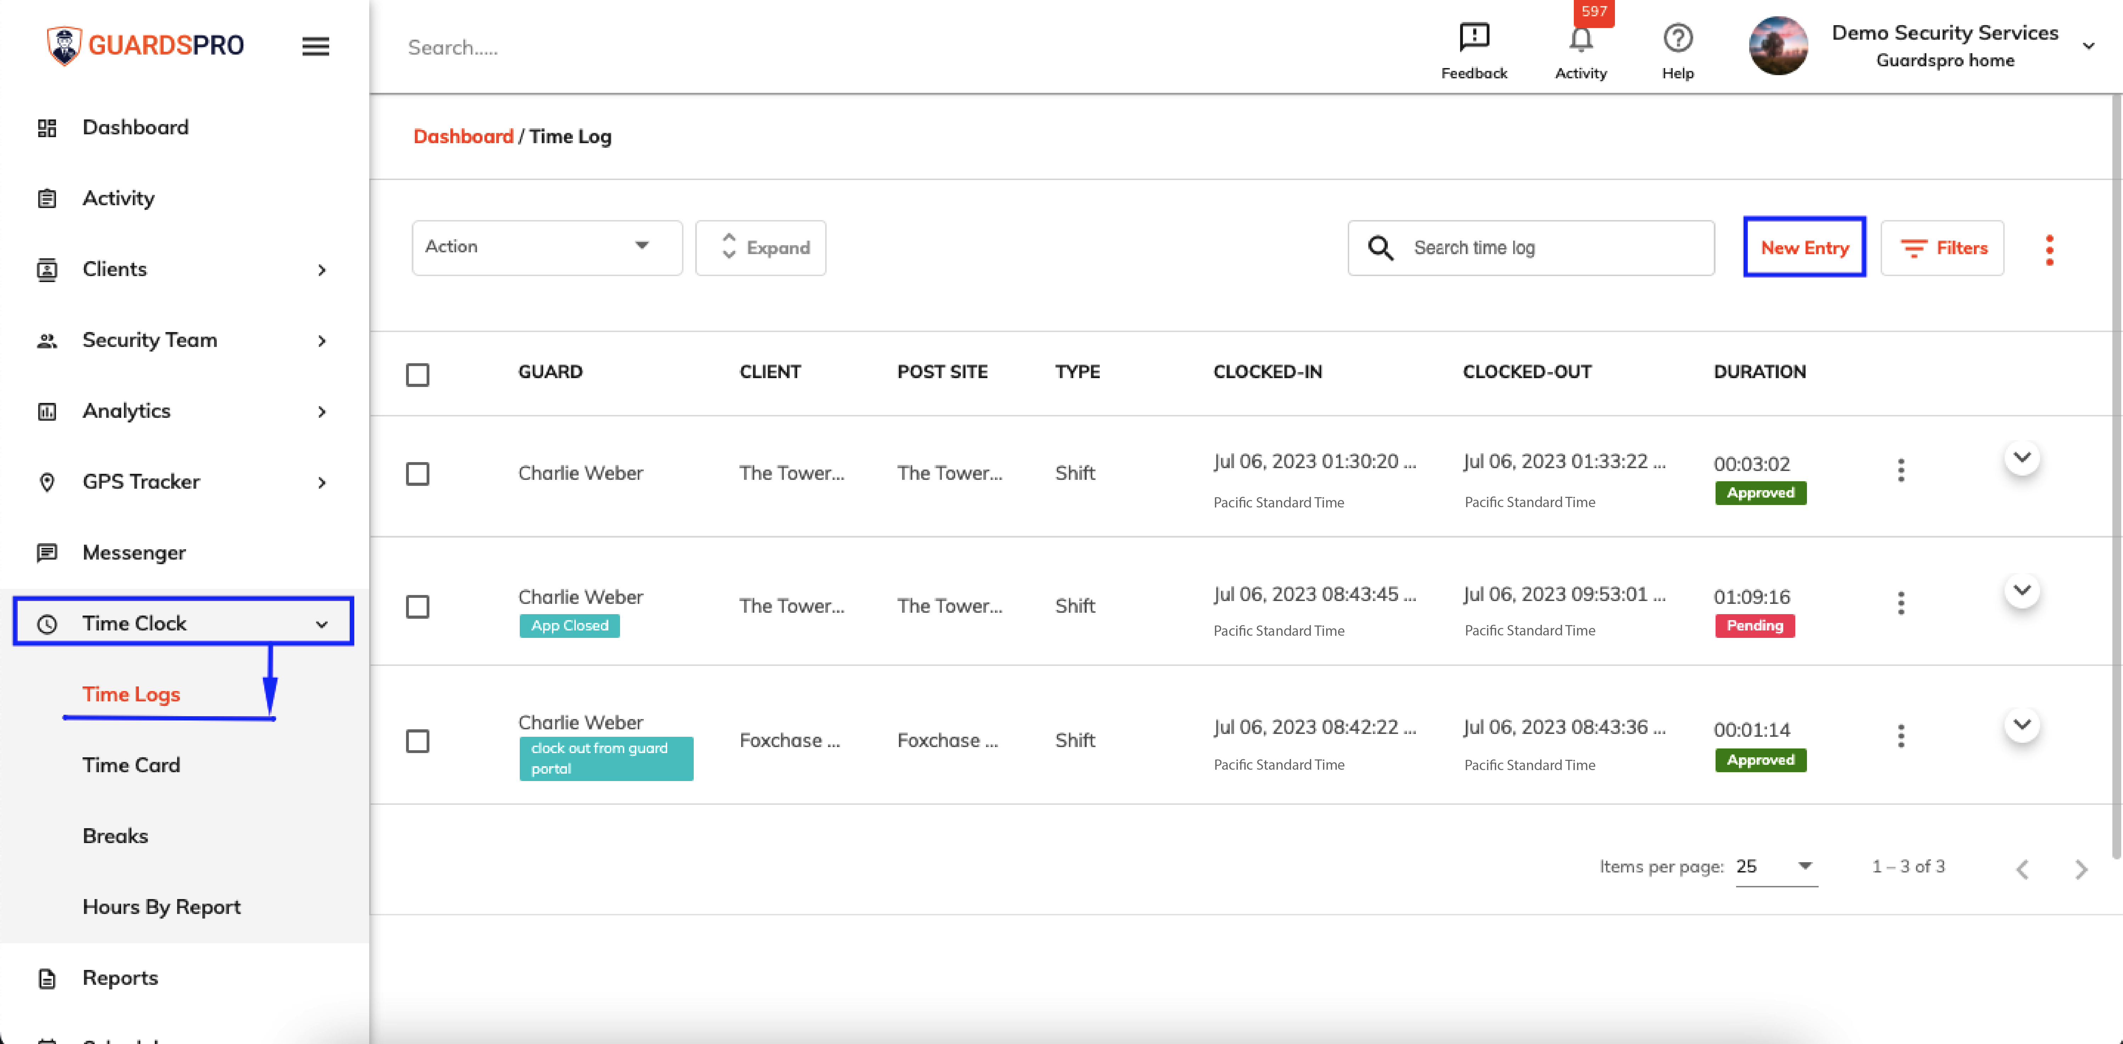Expand the GPS Tracker submenu chevron
2123x1044 pixels.
322,483
